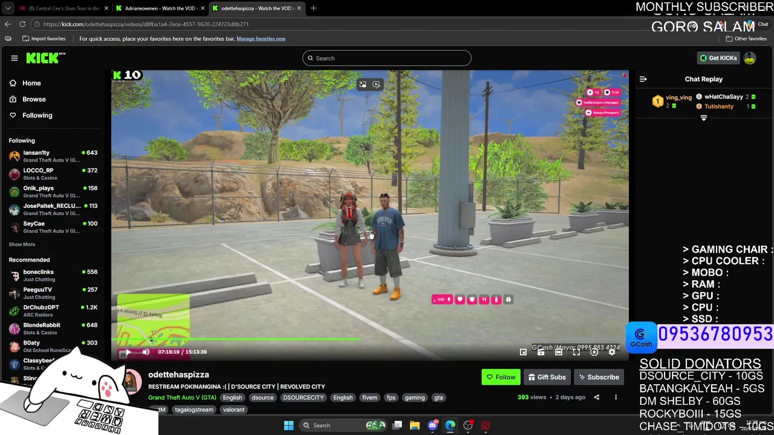
Task: Go back in browser history
Action: 8,24
